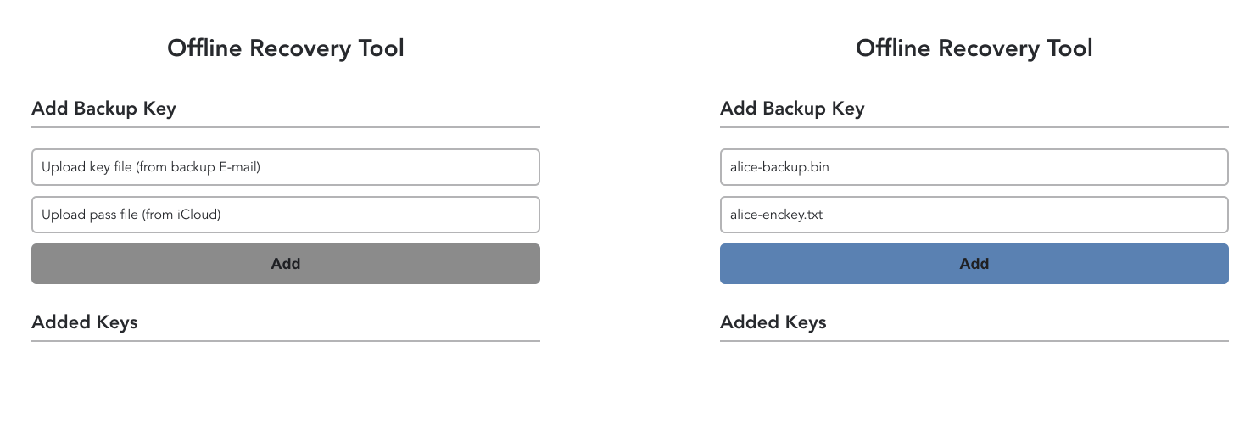1256x425 pixels.
Task: Change the selected alice-backup.bin file
Action: (974, 167)
